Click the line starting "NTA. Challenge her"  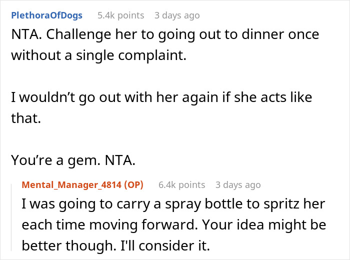pos(165,35)
